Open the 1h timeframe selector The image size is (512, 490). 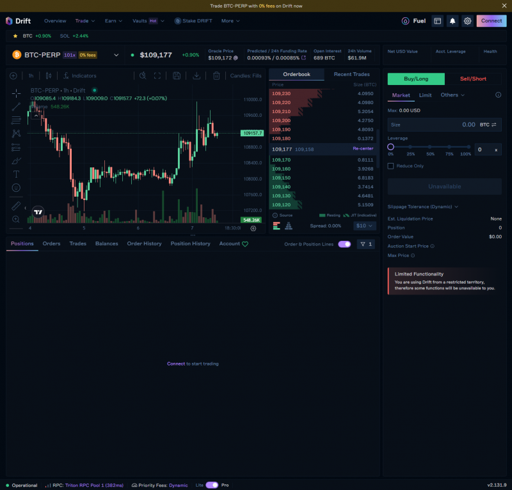[x=31, y=75]
